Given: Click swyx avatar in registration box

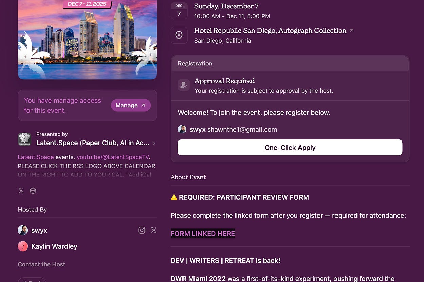Looking at the screenshot, I should tap(182, 129).
